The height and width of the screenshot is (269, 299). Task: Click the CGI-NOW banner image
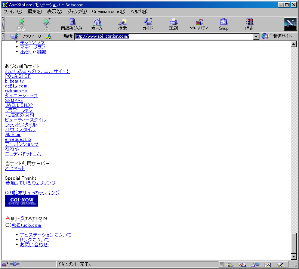pos(22,201)
